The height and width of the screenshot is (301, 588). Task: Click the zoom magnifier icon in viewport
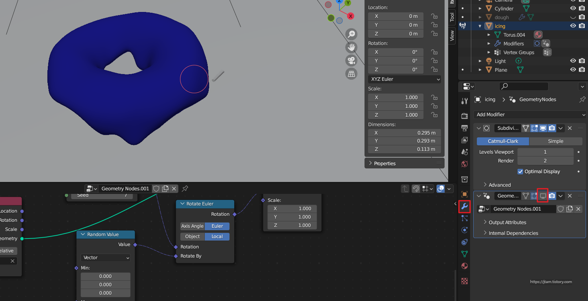pos(351,34)
